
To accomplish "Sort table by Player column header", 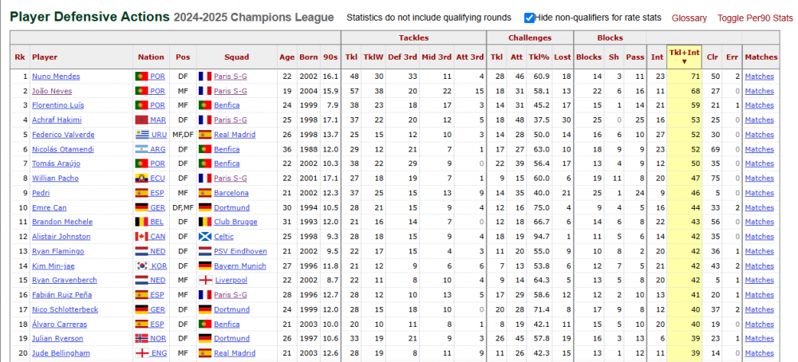I will point(45,57).
